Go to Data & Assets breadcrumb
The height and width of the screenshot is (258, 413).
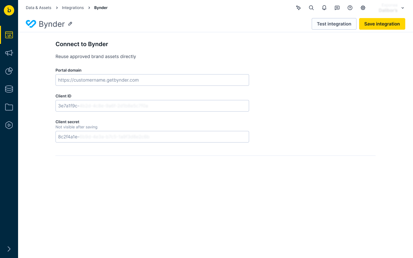coord(38,8)
